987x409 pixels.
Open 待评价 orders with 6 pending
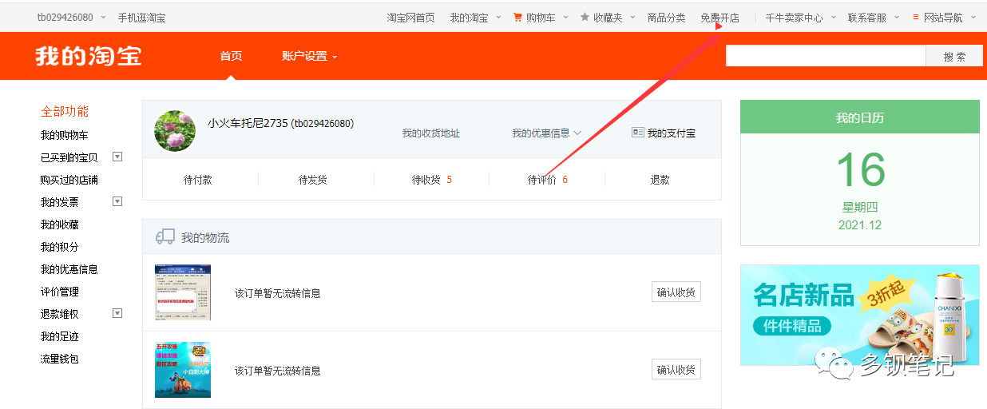pos(547,180)
